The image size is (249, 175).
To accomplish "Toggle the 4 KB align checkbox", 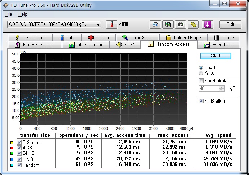I will coord(201,101).
